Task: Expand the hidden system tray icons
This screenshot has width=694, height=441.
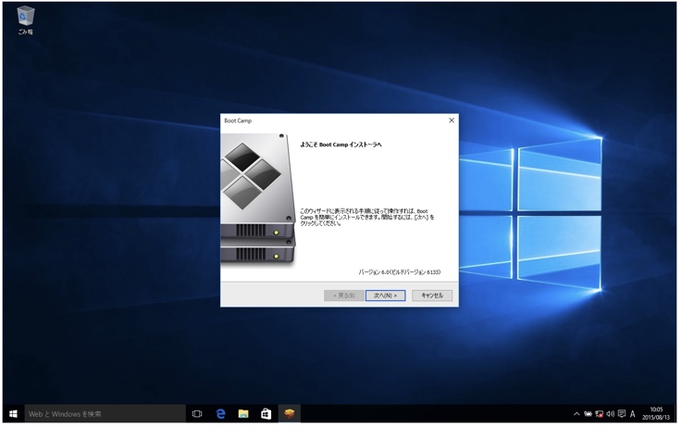Action: coord(576,414)
